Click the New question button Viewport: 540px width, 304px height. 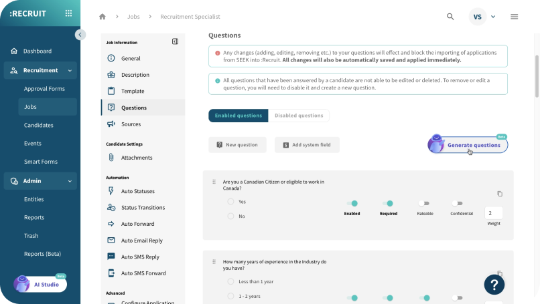coord(237,144)
